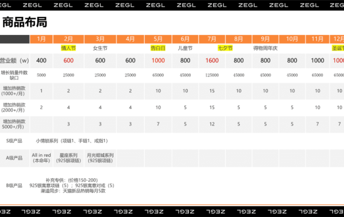Click the 补充专供 (价格150-200) line
This screenshot has width=344, height=217.
pos(72,180)
